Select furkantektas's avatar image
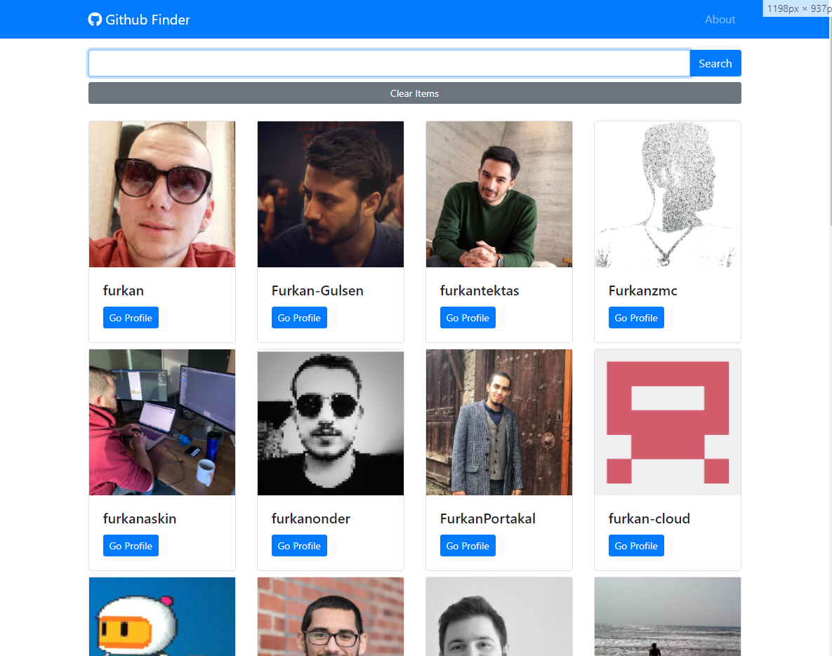 click(498, 194)
